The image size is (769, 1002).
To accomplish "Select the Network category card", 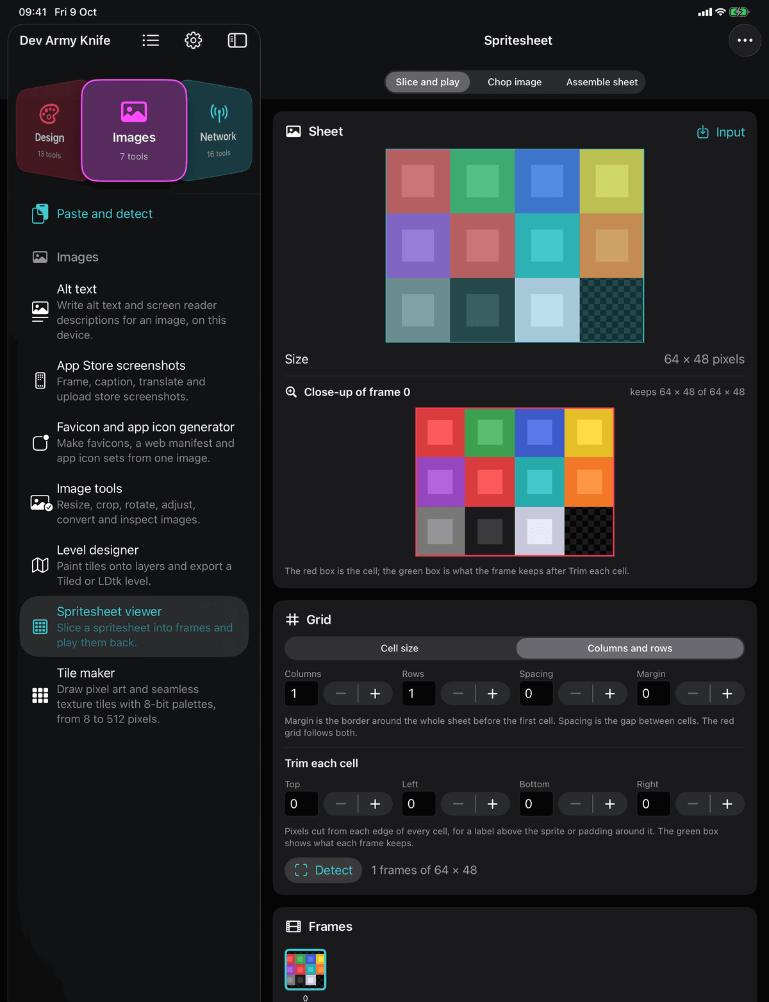I will click(x=219, y=131).
